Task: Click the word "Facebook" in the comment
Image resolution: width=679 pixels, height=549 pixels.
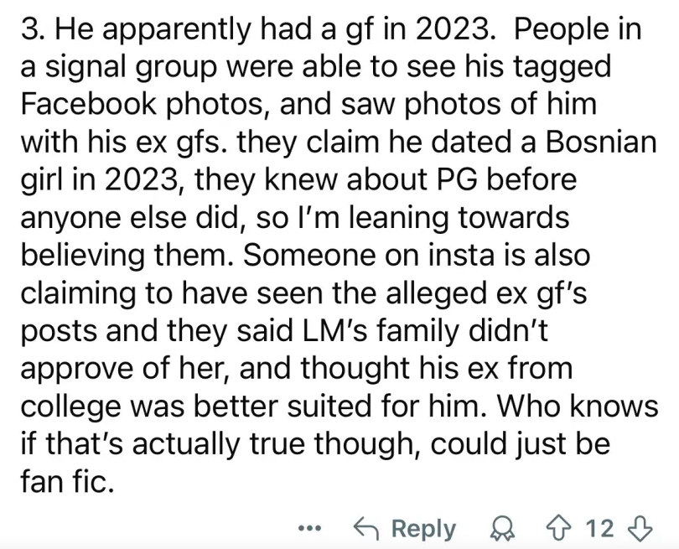Action: [89, 103]
